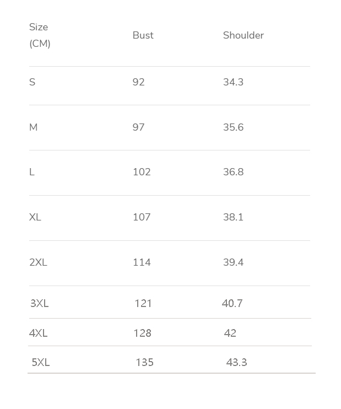
Task: Select the 5XL size row label
Action: pyautogui.click(x=40, y=362)
